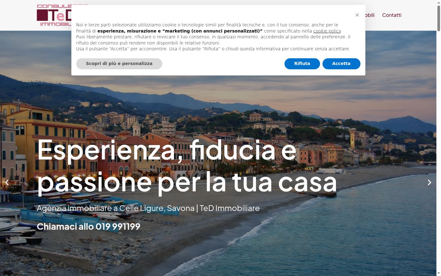
Task: Click the TeD Immobiliare logo
Action: (x=54, y=15)
